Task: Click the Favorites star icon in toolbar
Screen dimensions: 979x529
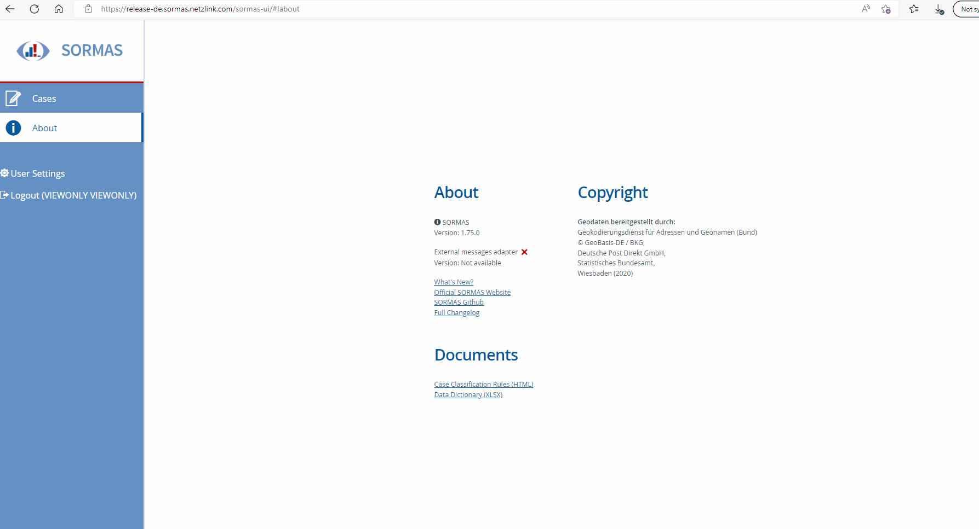Action: coord(914,9)
